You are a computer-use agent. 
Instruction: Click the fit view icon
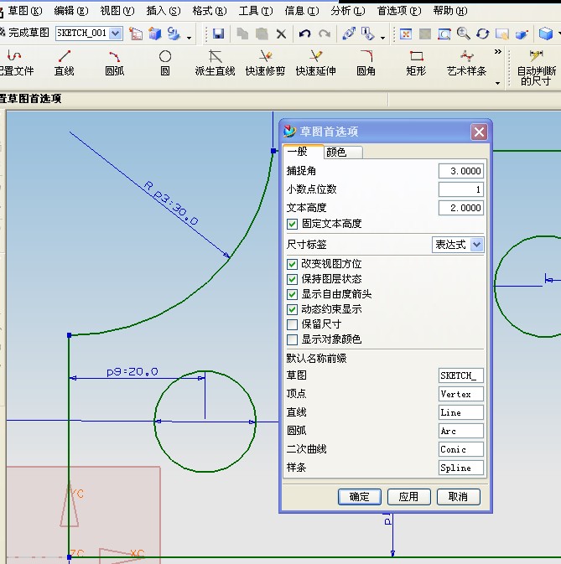pyautogui.click(x=406, y=34)
